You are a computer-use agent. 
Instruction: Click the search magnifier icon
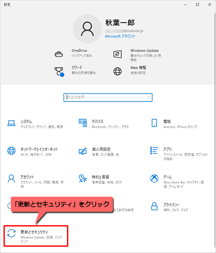[148, 98]
